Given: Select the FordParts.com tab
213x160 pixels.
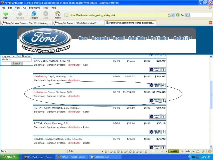Looking at the screenshot, I should 130,23.
